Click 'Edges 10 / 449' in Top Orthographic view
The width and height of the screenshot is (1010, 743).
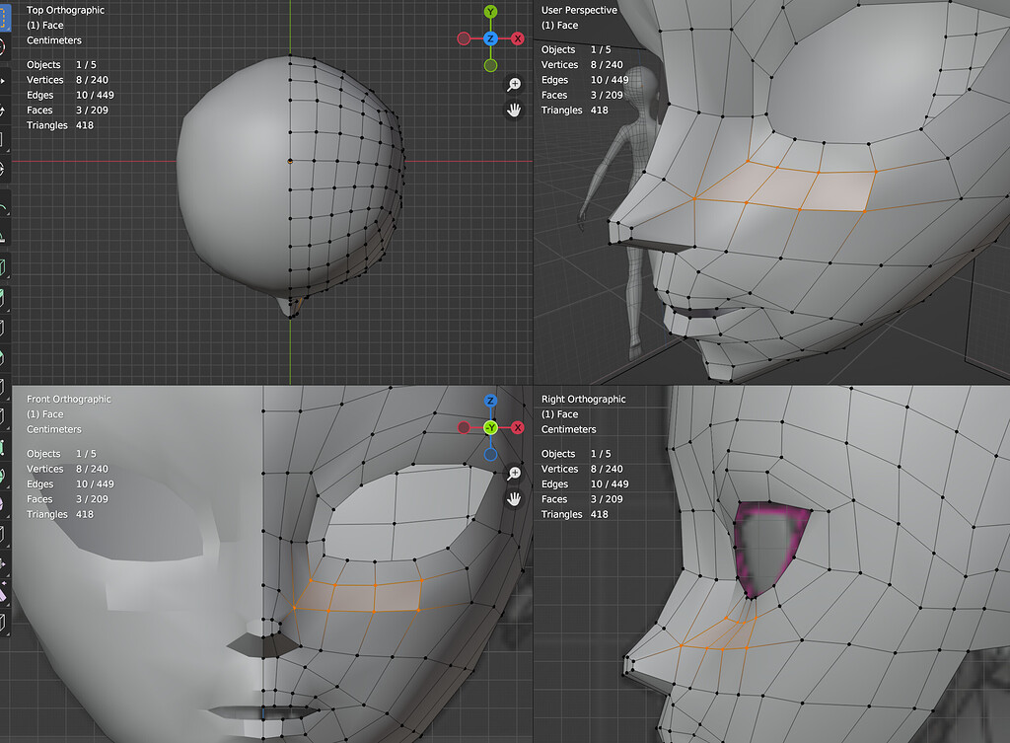70,95
